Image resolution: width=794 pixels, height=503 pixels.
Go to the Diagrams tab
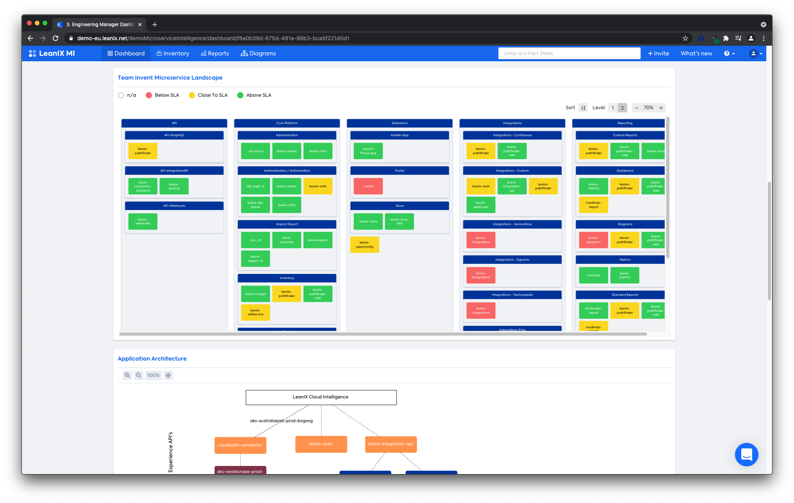tap(258, 53)
